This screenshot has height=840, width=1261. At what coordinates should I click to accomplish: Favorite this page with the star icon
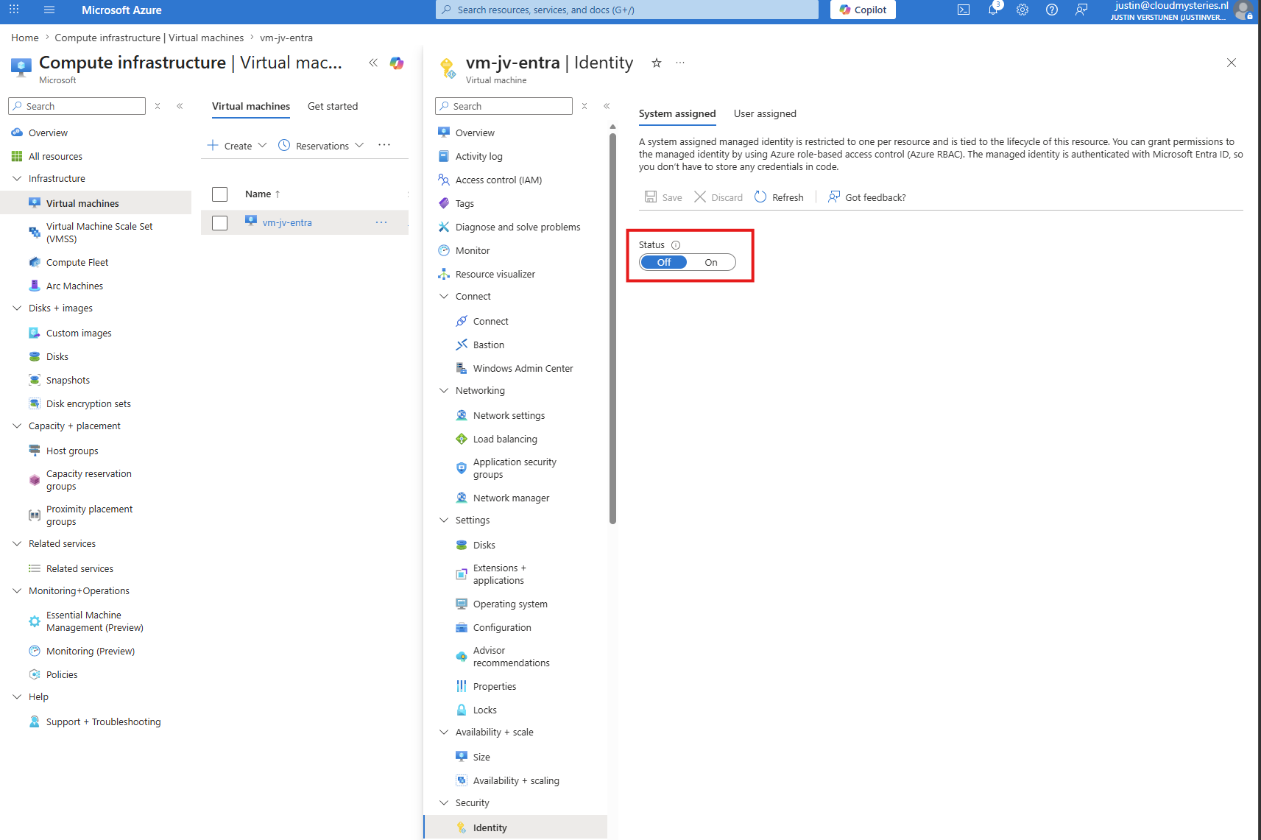pyautogui.click(x=657, y=63)
